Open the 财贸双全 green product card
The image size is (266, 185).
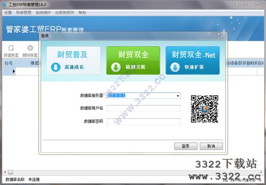133,61
